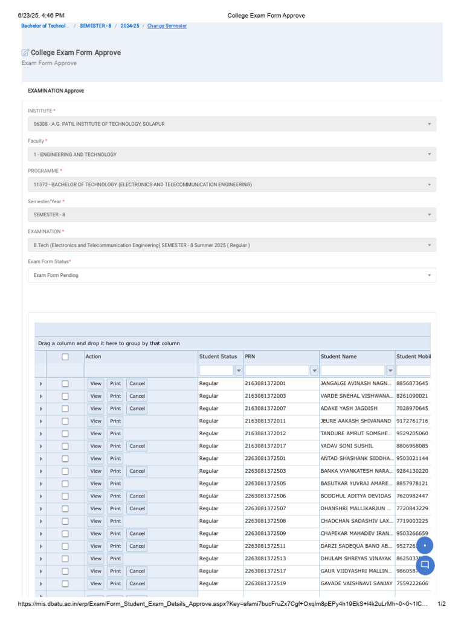View form for CHAPEKAR MAHADEV

click(x=96, y=534)
